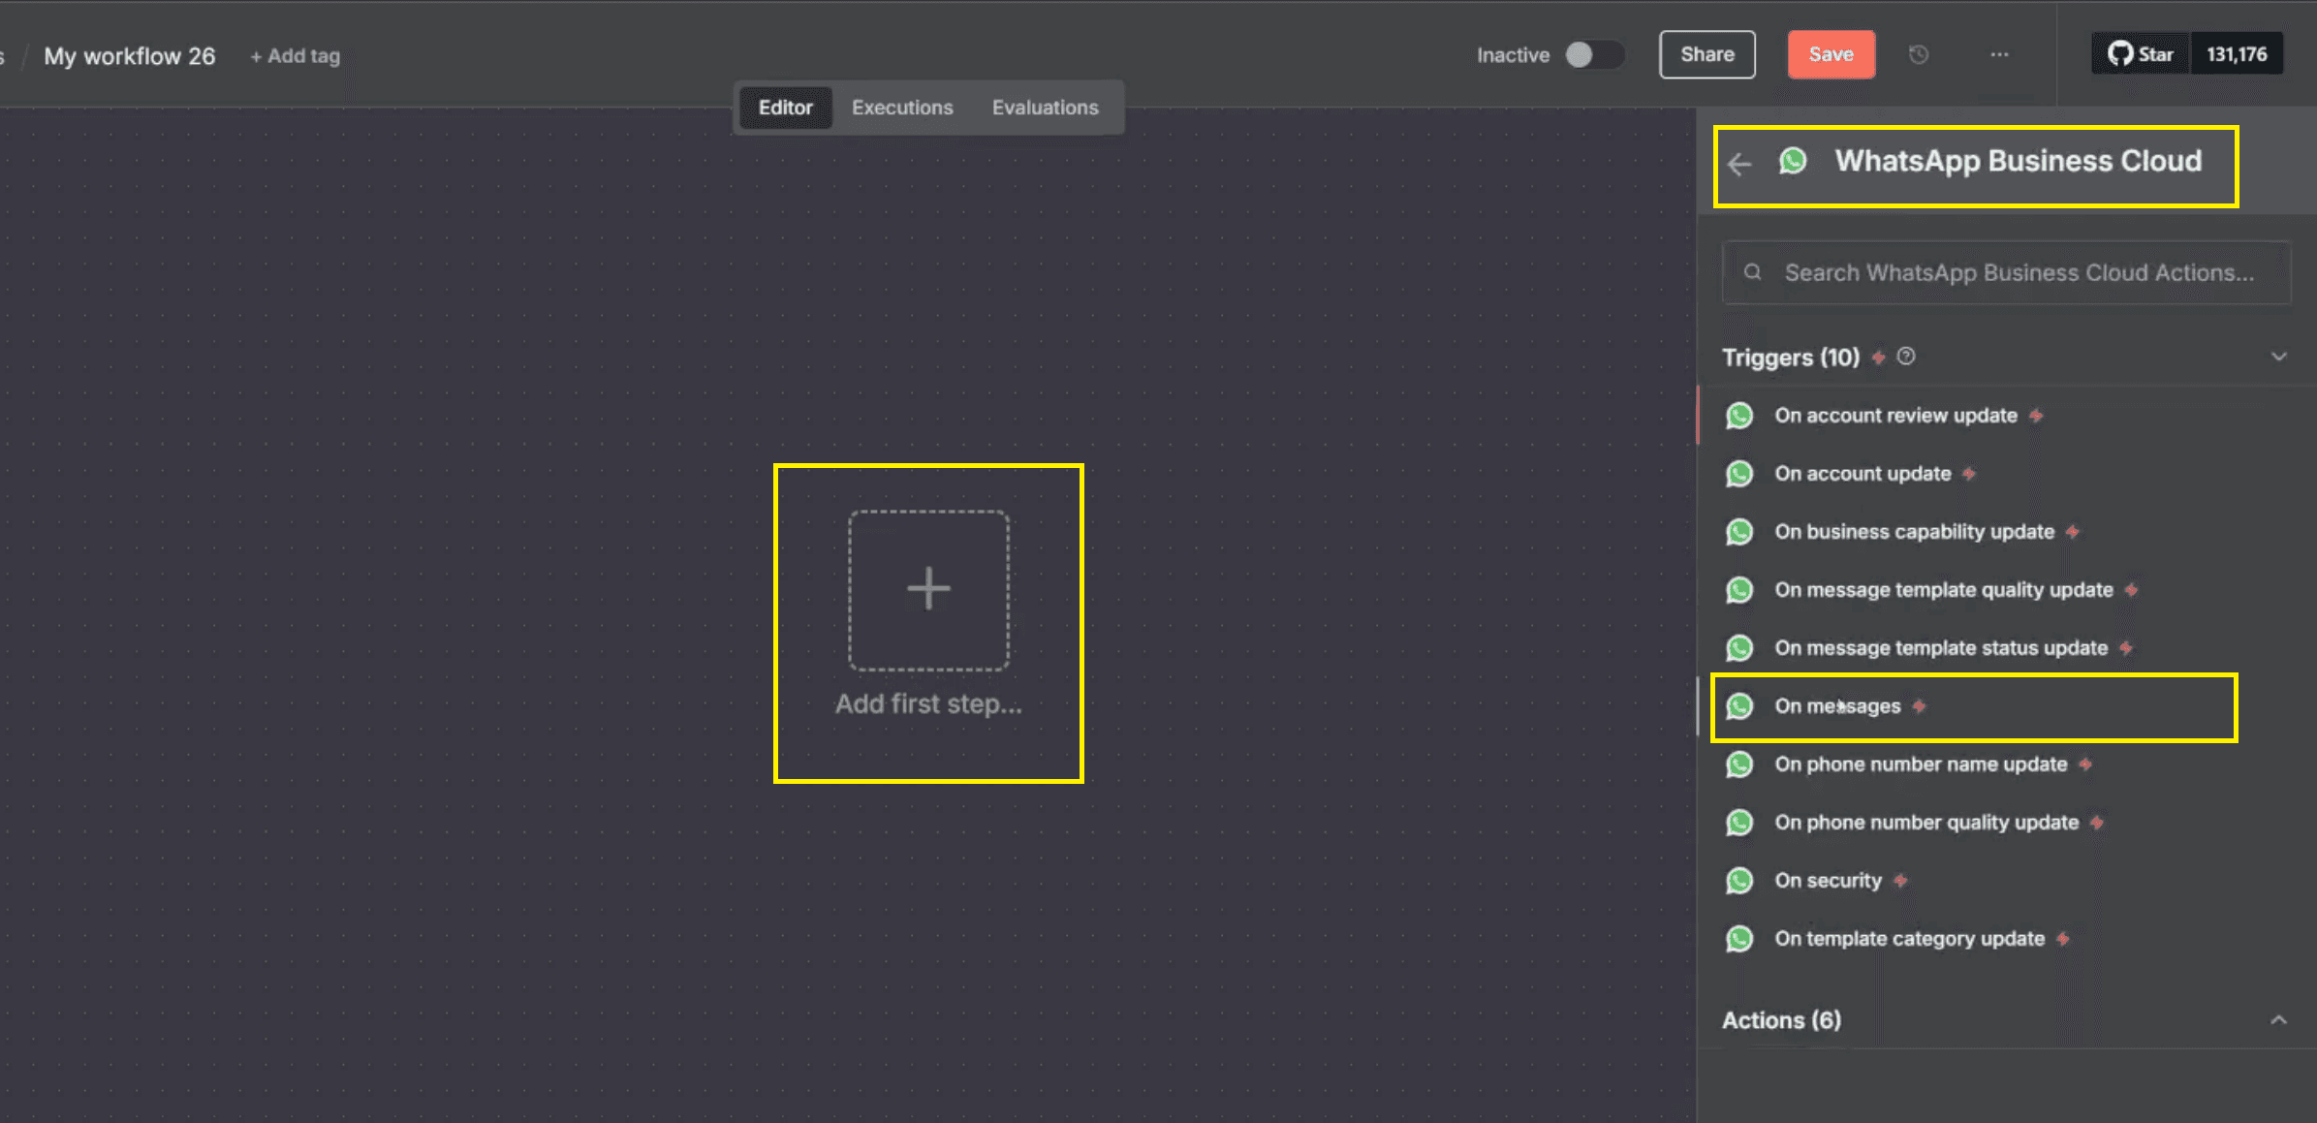The height and width of the screenshot is (1123, 2317).
Task: Toggle the Inactive workflow switch
Action: 1594,54
